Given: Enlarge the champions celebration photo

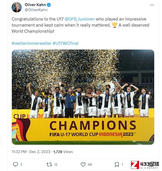Looking at the screenshot, I should tap(83, 97).
